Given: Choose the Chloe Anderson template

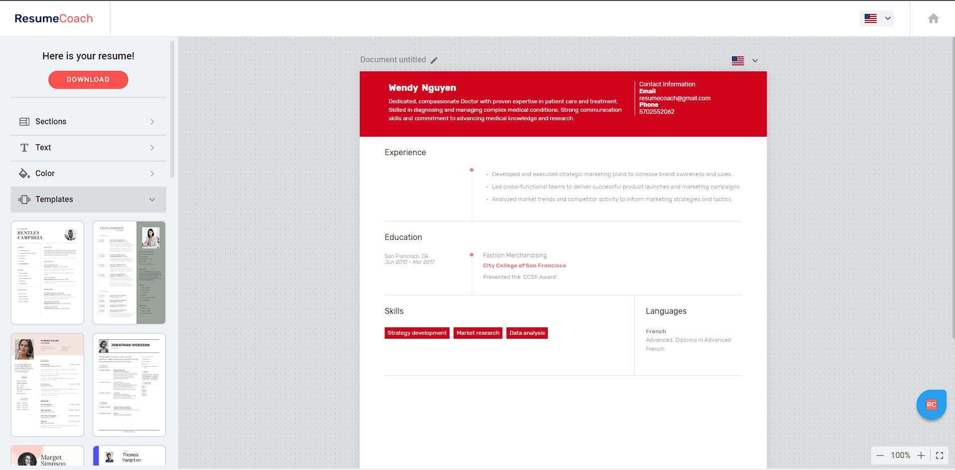Looking at the screenshot, I should click(129, 272).
